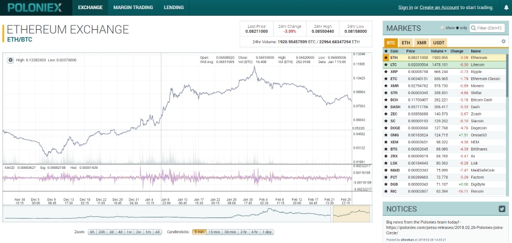
Task: Star the OMG market row
Action: [x=386, y=135]
